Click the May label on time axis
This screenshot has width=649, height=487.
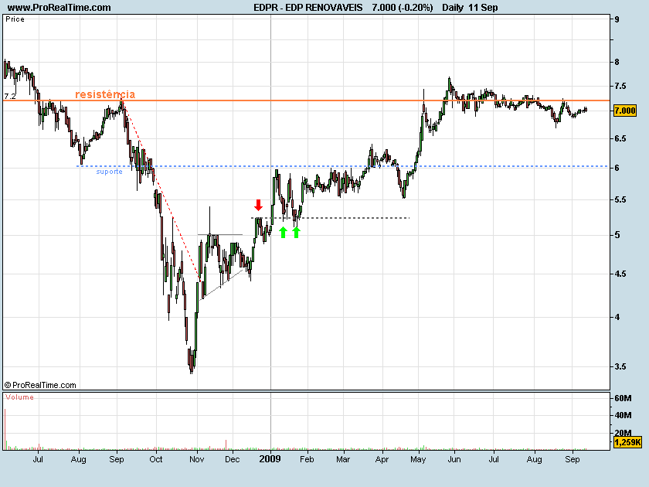418,459
